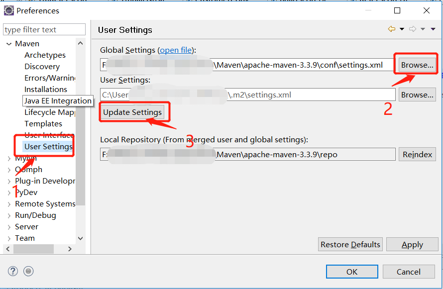
Task: Click the help question mark icon
Action: (13, 271)
